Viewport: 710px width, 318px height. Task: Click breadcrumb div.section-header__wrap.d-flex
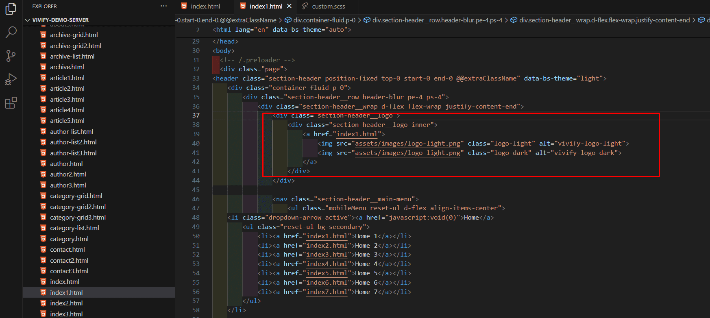click(x=600, y=20)
